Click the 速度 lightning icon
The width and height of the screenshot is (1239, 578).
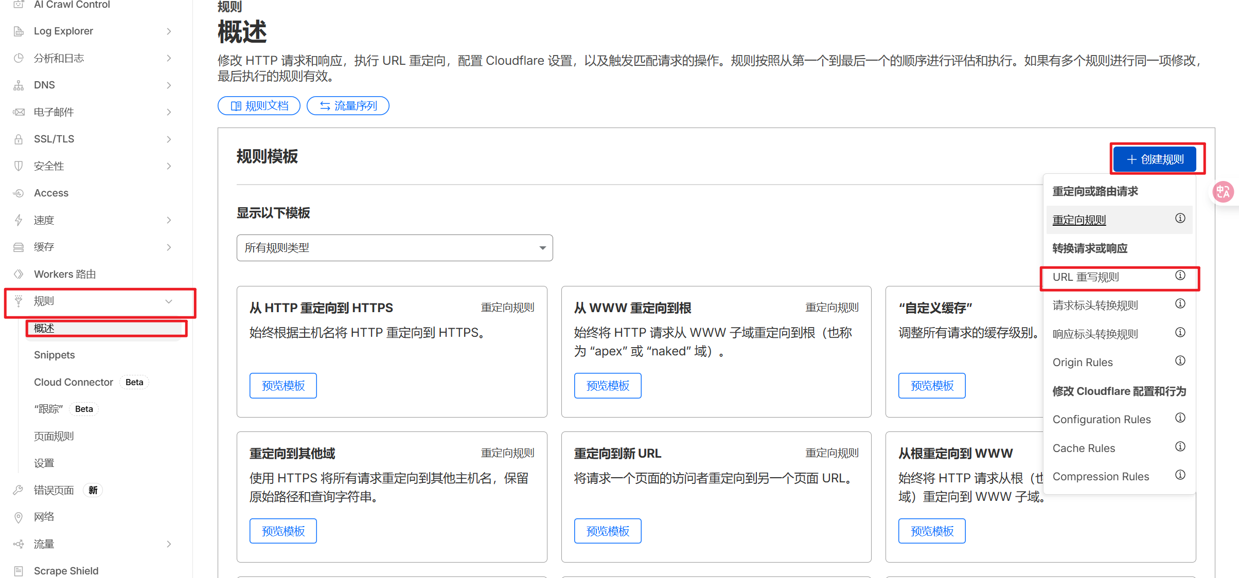(x=19, y=220)
